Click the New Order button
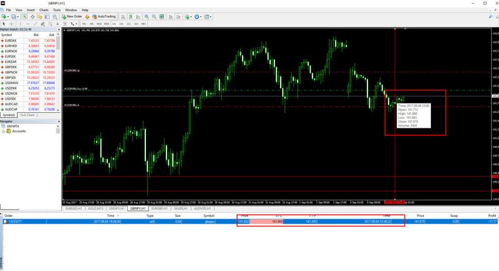 point(72,17)
